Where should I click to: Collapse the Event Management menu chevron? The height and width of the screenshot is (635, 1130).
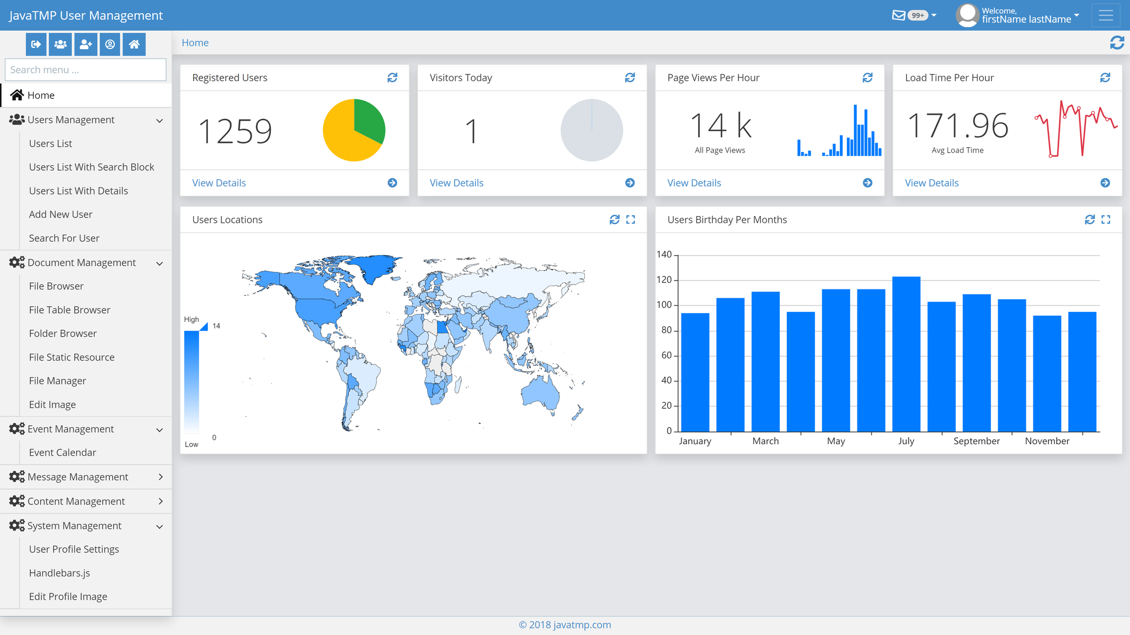coord(159,429)
